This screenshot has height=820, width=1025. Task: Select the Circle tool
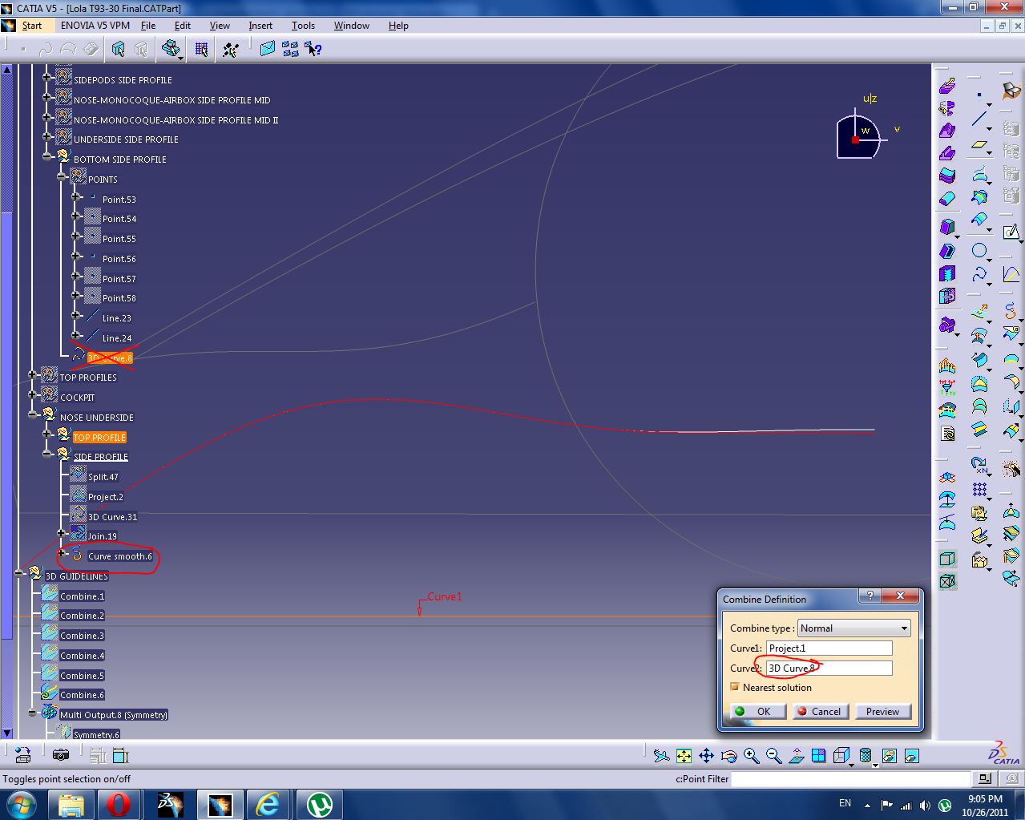pos(979,250)
